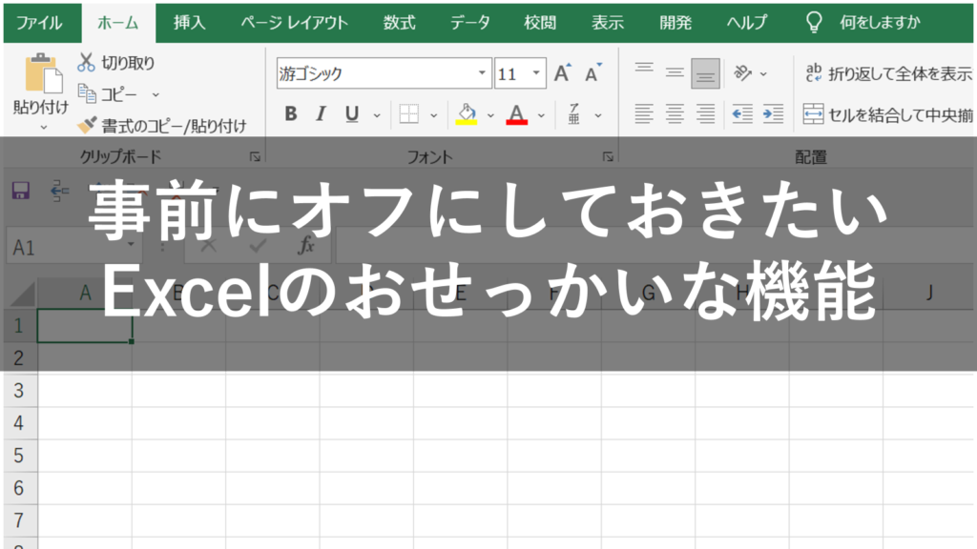The image size is (977, 549).
Task: Open underline style dropdown arrow
Action: coord(376,115)
